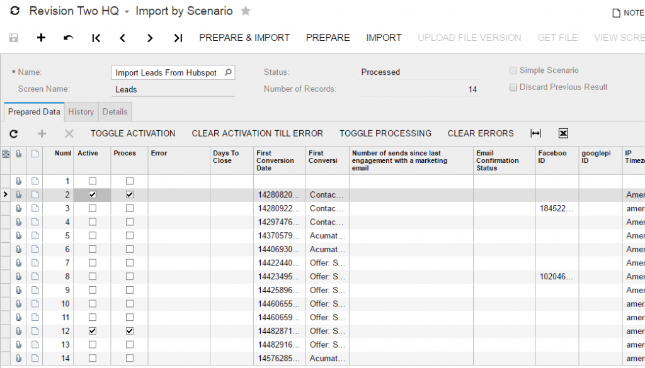Switch to the Prepared Data tab
This screenshot has width=645, height=368.
[34, 112]
